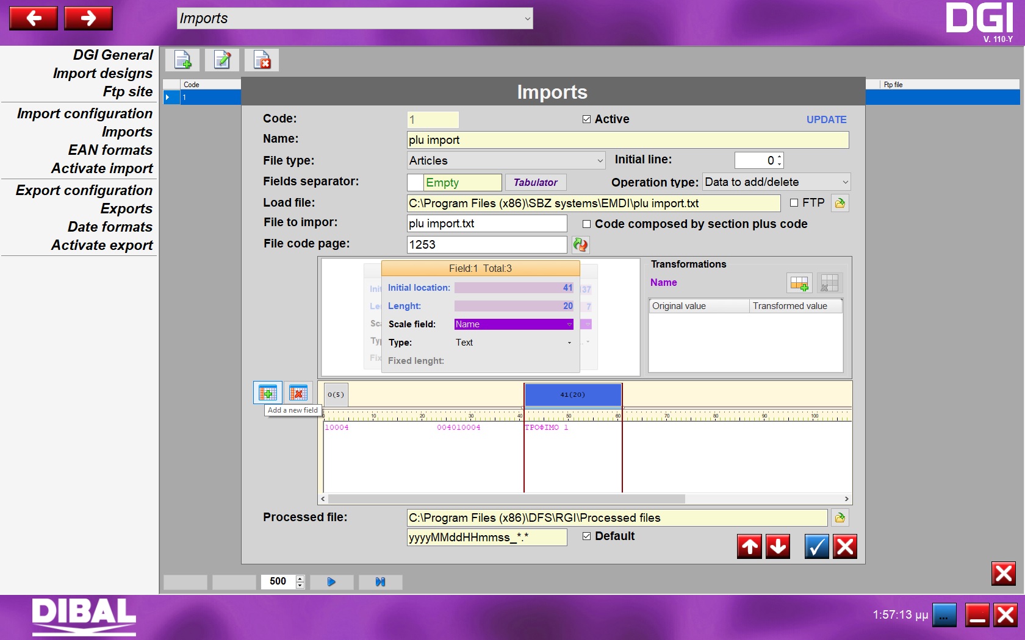The width and height of the screenshot is (1025, 640).
Task: Click the yyyyMMddHHmmss filename pattern field
Action: pos(487,537)
